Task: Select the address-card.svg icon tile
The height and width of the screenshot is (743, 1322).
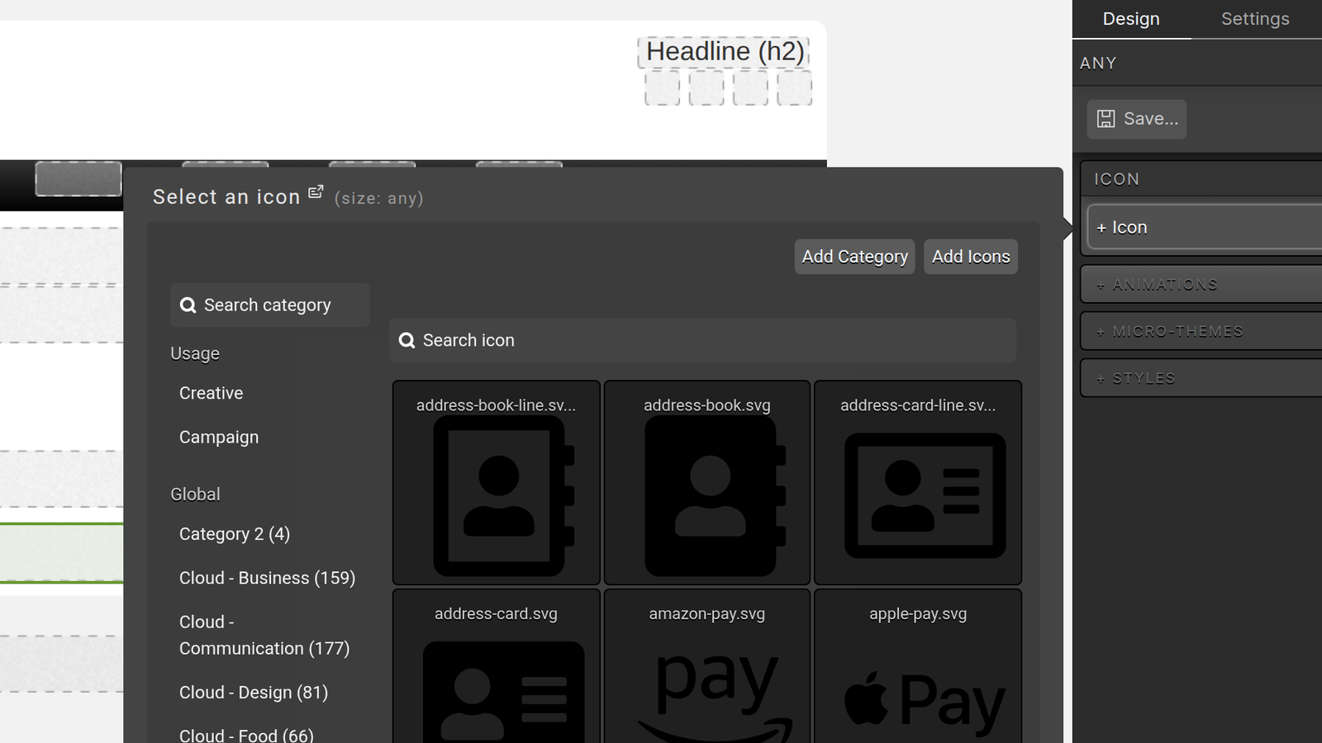Action: pos(496,665)
